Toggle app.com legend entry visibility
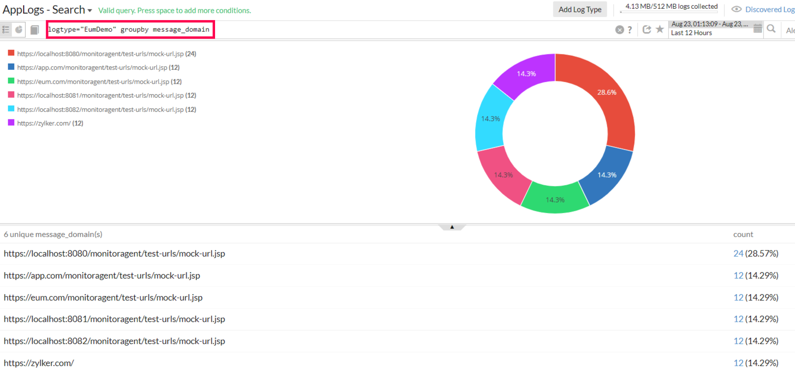Image resolution: width=795 pixels, height=373 pixels. pyautogui.click(x=98, y=67)
